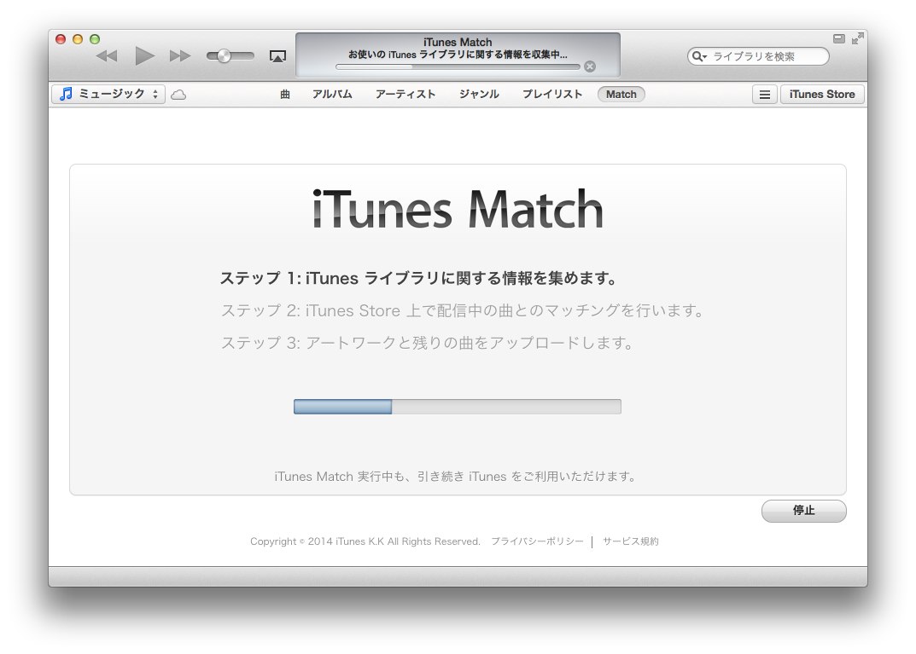
Task: Click the search magnifier dropdown icon
Action: click(x=699, y=56)
